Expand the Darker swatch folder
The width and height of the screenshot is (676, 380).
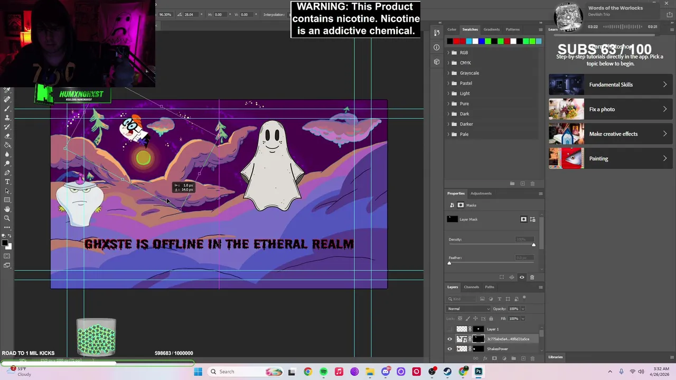click(x=448, y=124)
